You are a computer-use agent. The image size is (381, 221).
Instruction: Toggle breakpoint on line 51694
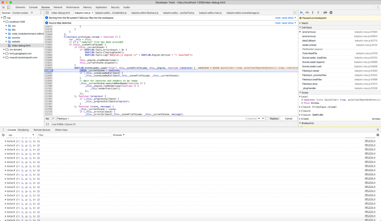coord(48,70)
